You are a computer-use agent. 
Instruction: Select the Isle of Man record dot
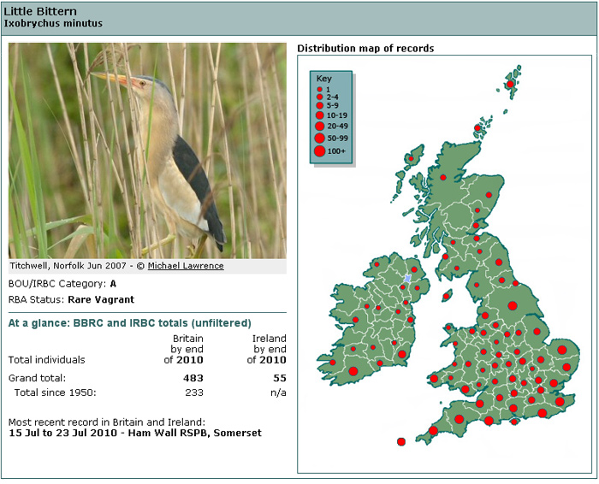pos(446,296)
